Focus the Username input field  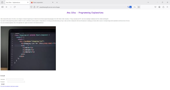click(x=15, y=79)
